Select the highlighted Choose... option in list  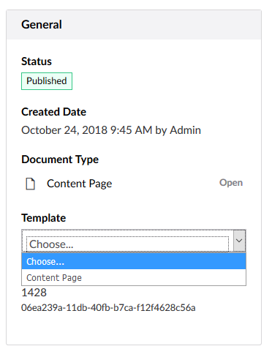tap(134, 261)
